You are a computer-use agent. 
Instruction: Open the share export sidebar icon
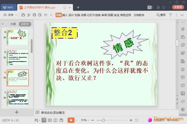point(183,85)
